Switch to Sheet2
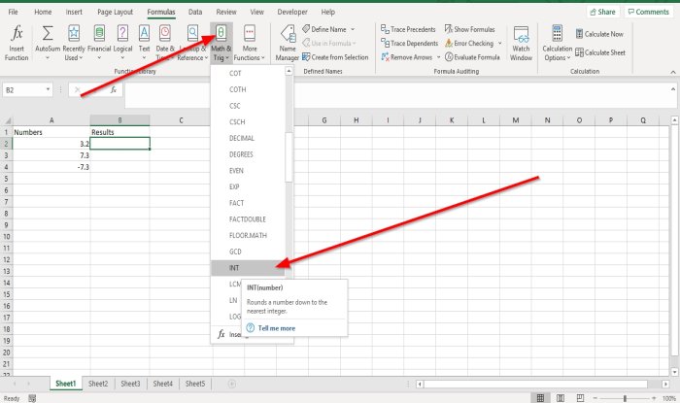 98,384
